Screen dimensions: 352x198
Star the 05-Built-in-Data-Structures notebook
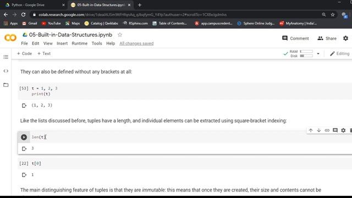coord(120,35)
